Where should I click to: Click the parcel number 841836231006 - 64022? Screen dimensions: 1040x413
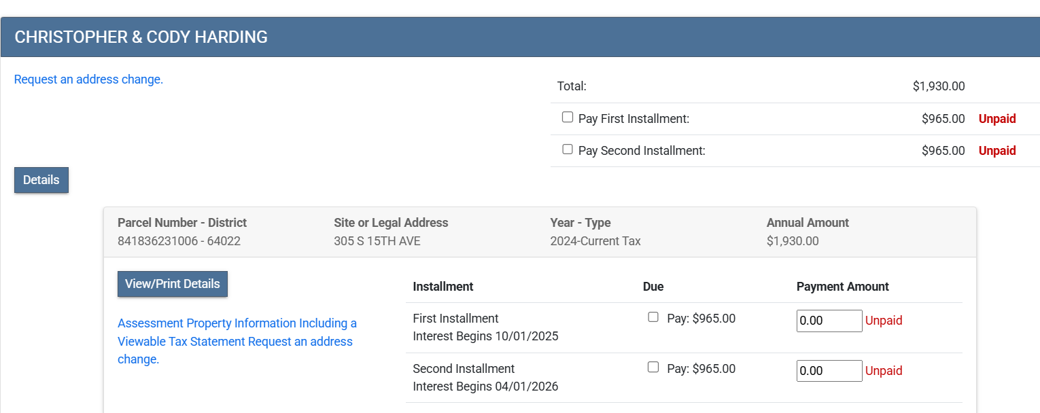pyautogui.click(x=179, y=241)
